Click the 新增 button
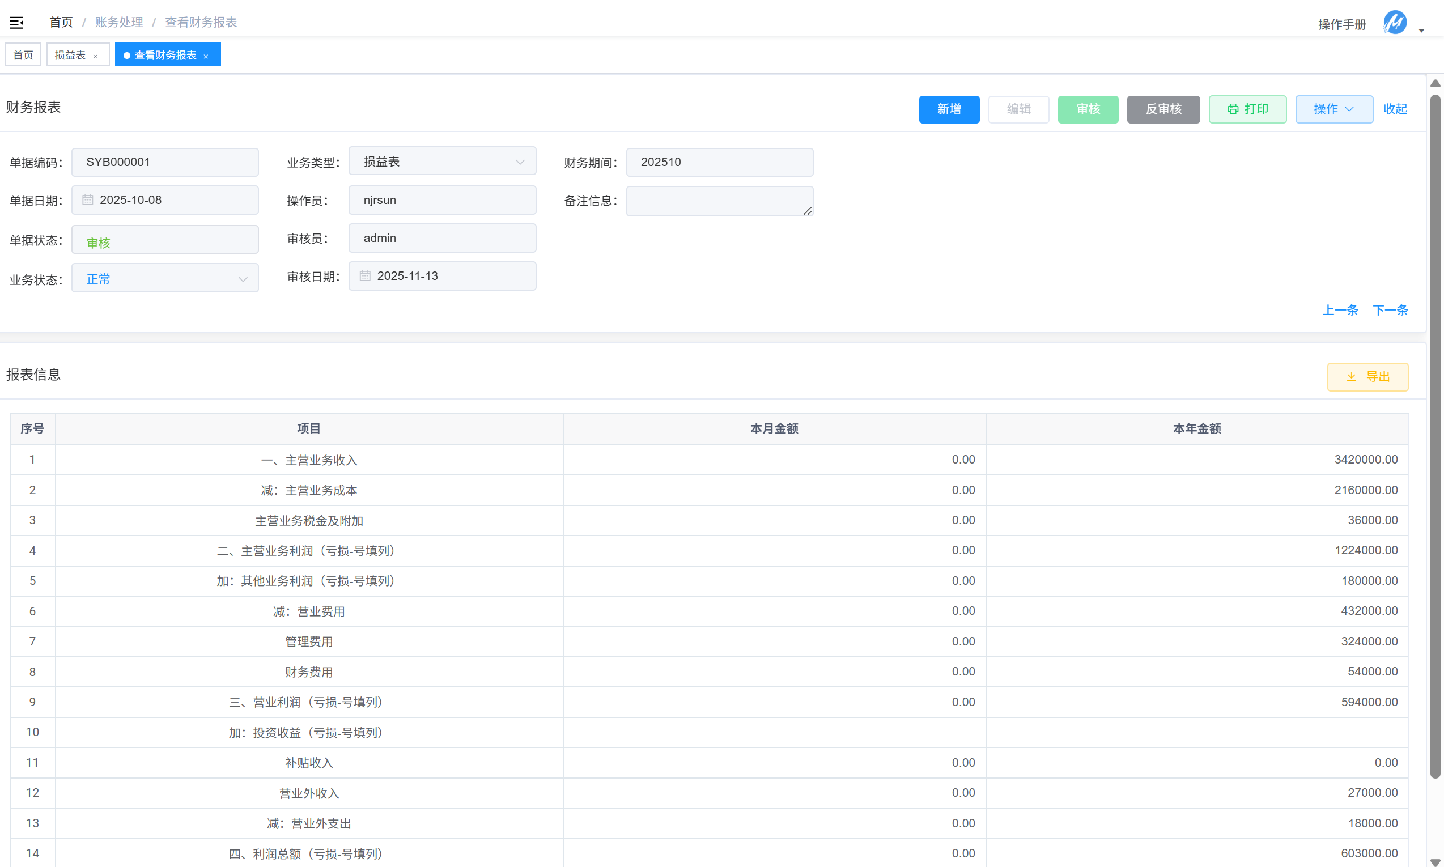This screenshot has width=1444, height=867. coord(949,109)
